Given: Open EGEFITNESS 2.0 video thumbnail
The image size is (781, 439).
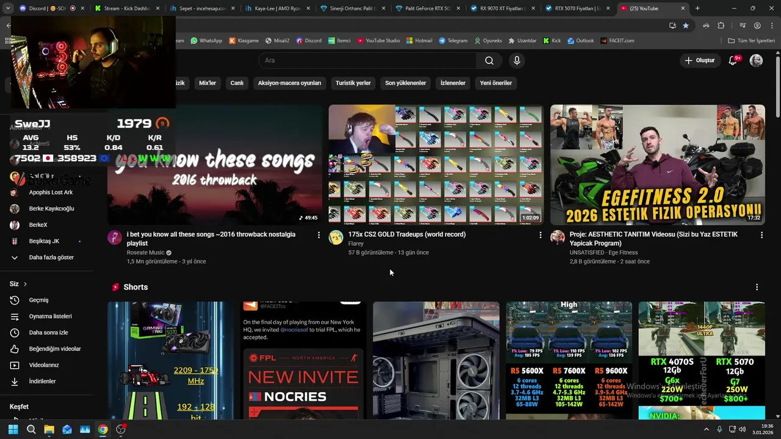Looking at the screenshot, I should pos(657,165).
